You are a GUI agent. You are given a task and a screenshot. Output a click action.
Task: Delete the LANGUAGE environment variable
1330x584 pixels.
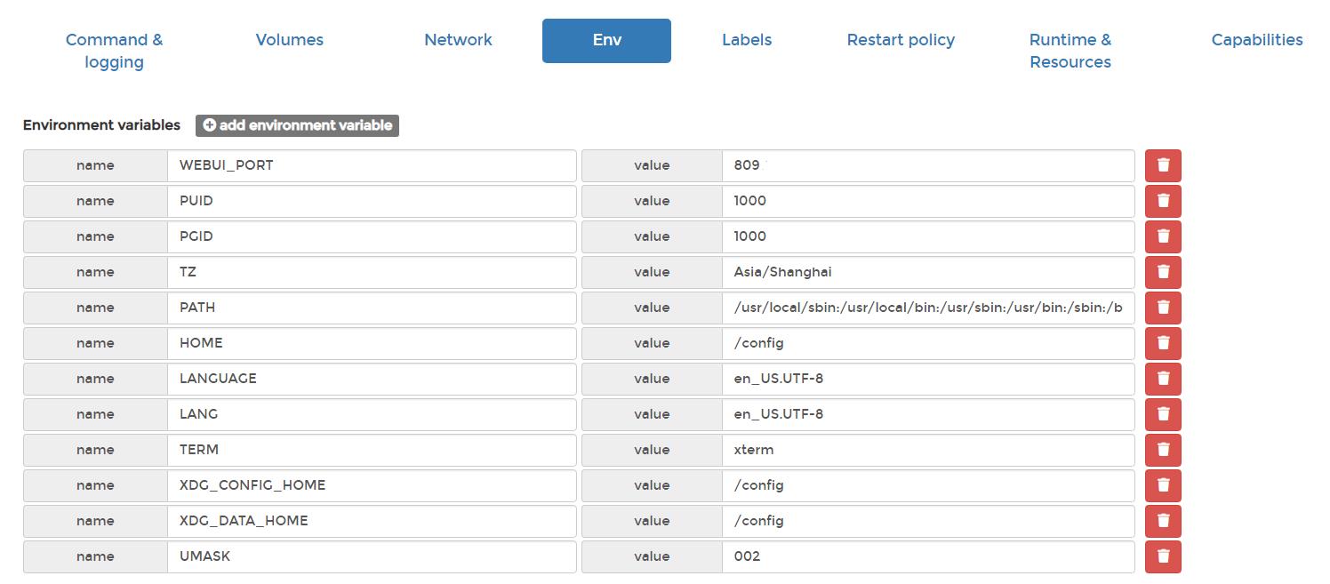[1162, 379]
